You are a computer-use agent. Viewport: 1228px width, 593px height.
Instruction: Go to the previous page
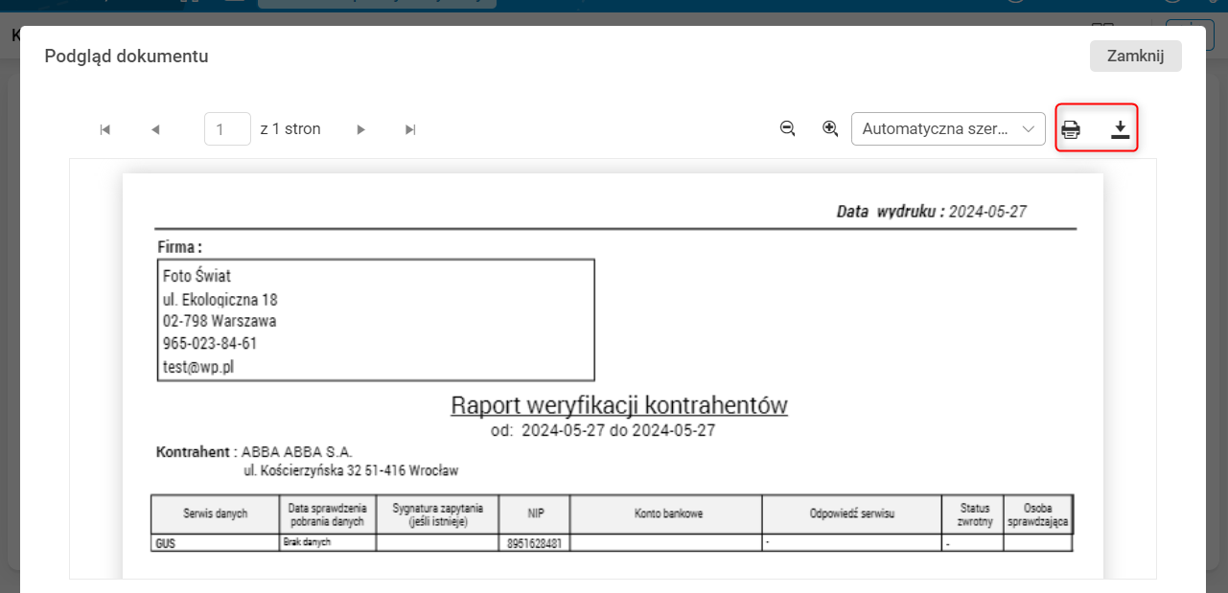click(154, 128)
